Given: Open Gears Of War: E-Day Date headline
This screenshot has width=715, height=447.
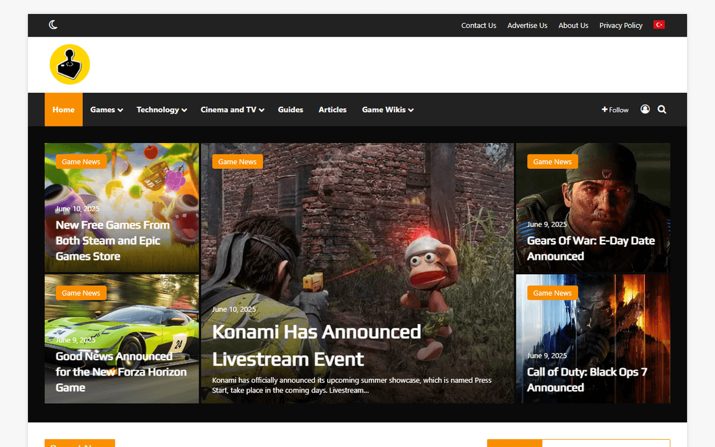Looking at the screenshot, I should (x=591, y=248).
